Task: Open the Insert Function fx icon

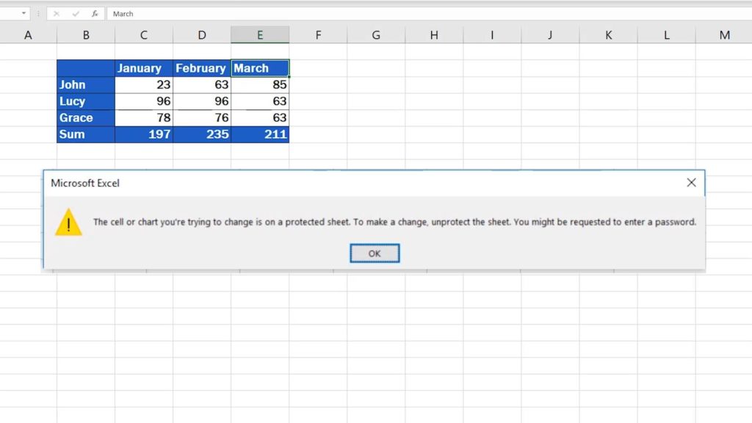Action: tap(95, 14)
